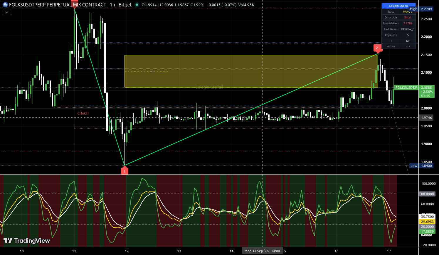The height and width of the screenshot is (255, 439).
Task: Click the 1.9746 crosshair price label
Action: coord(426,118)
